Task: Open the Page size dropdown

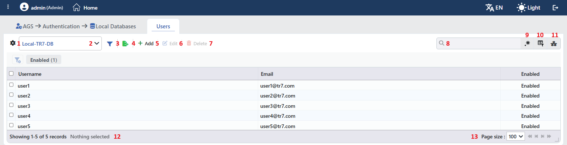Action: pos(516,137)
